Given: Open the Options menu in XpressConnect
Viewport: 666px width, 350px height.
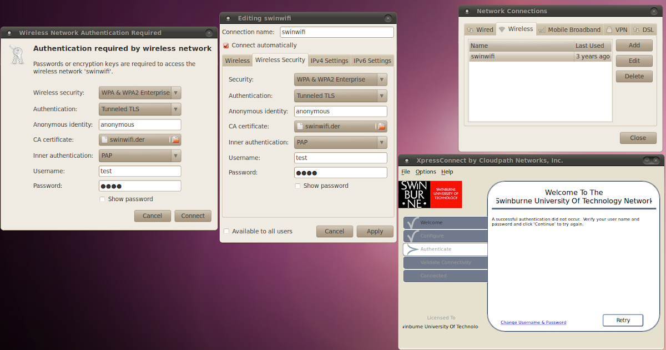Looking at the screenshot, I should click(426, 172).
